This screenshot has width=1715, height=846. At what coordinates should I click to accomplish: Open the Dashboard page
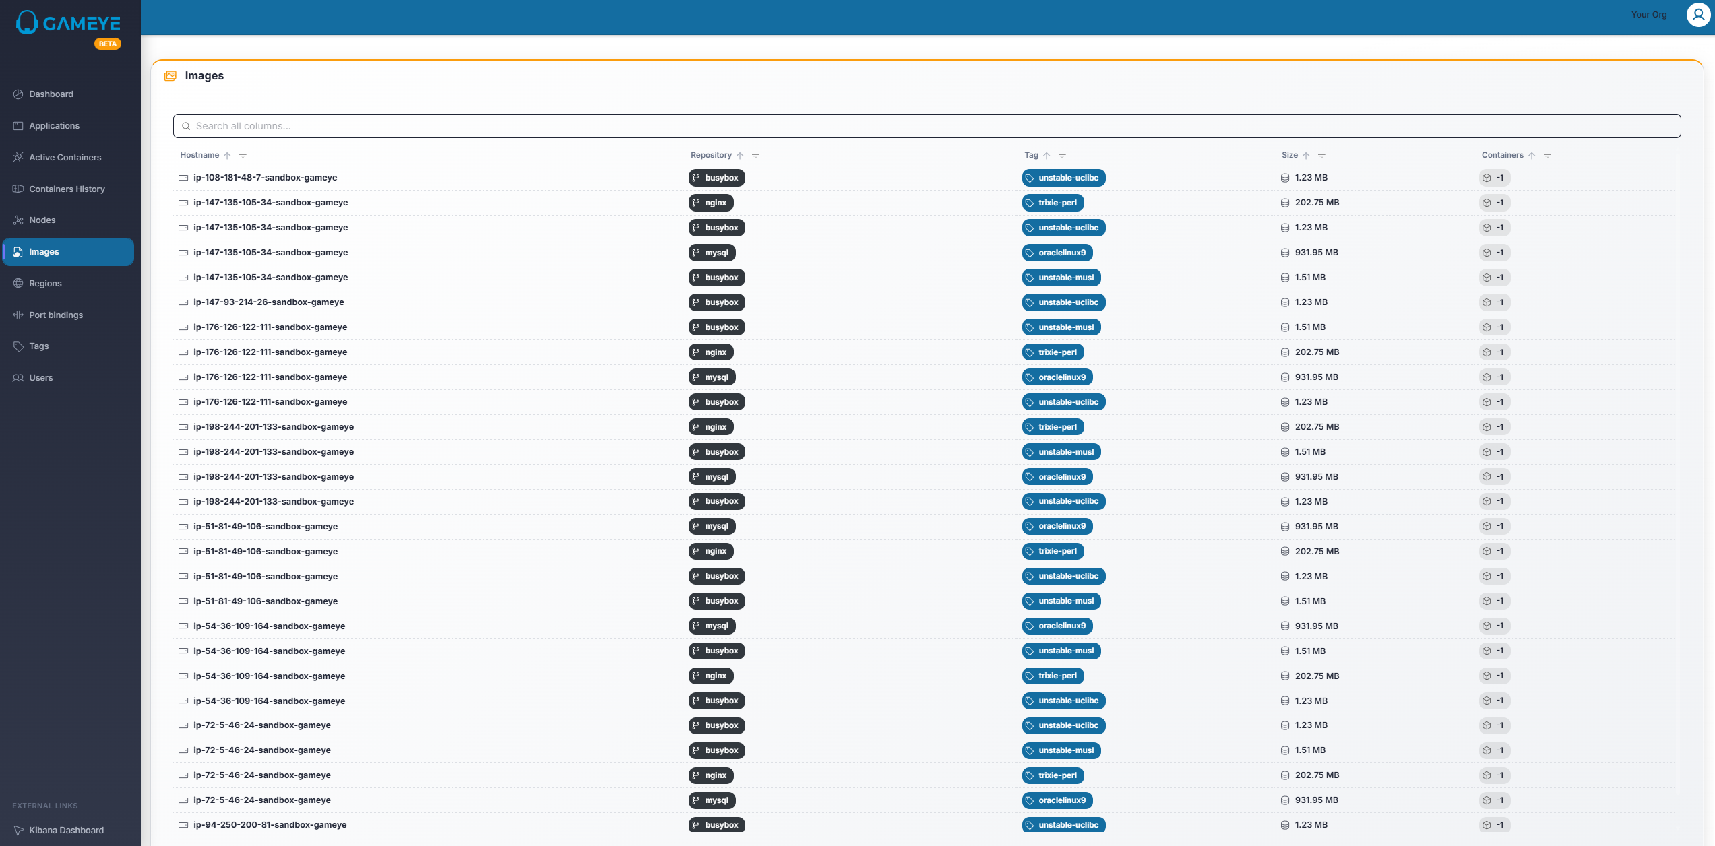(51, 94)
